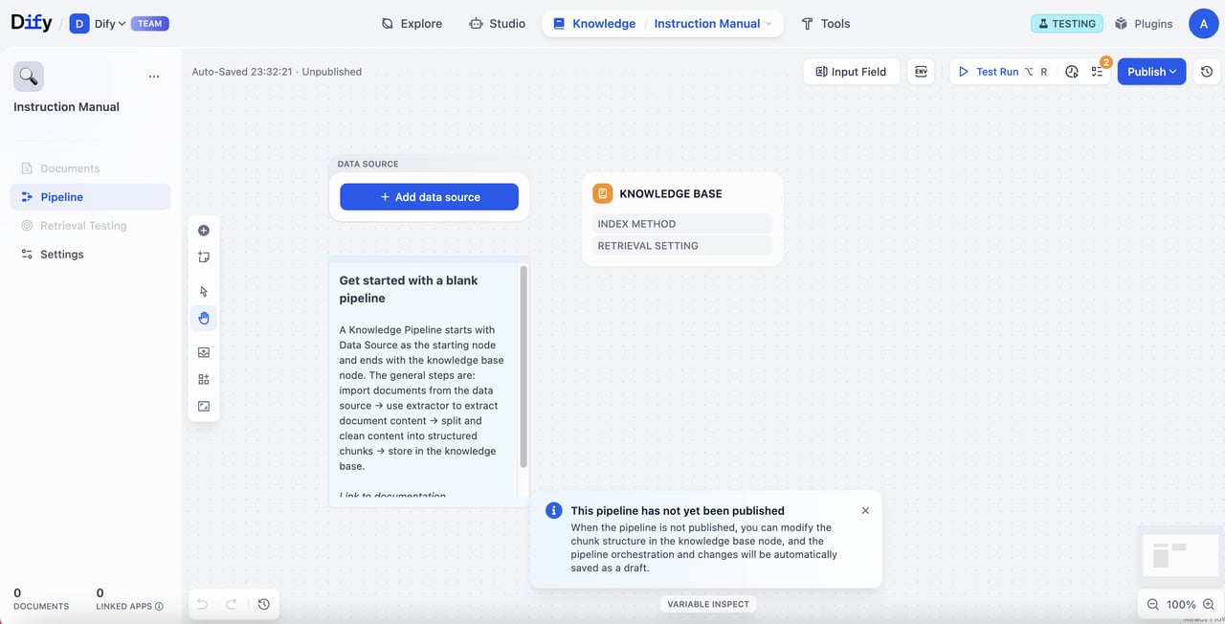Click Add data source button
Screen dimensions: 1225x624
[429, 197]
